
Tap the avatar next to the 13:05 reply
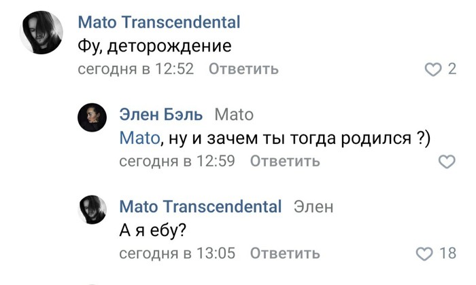(92, 210)
